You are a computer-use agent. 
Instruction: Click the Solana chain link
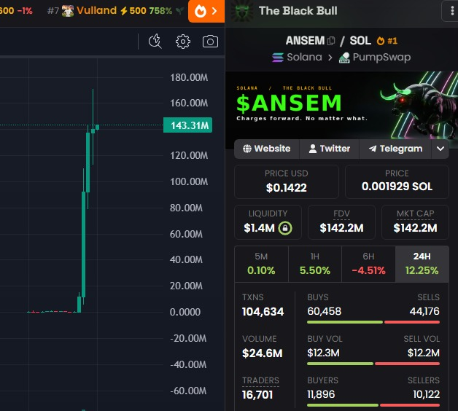tap(304, 58)
